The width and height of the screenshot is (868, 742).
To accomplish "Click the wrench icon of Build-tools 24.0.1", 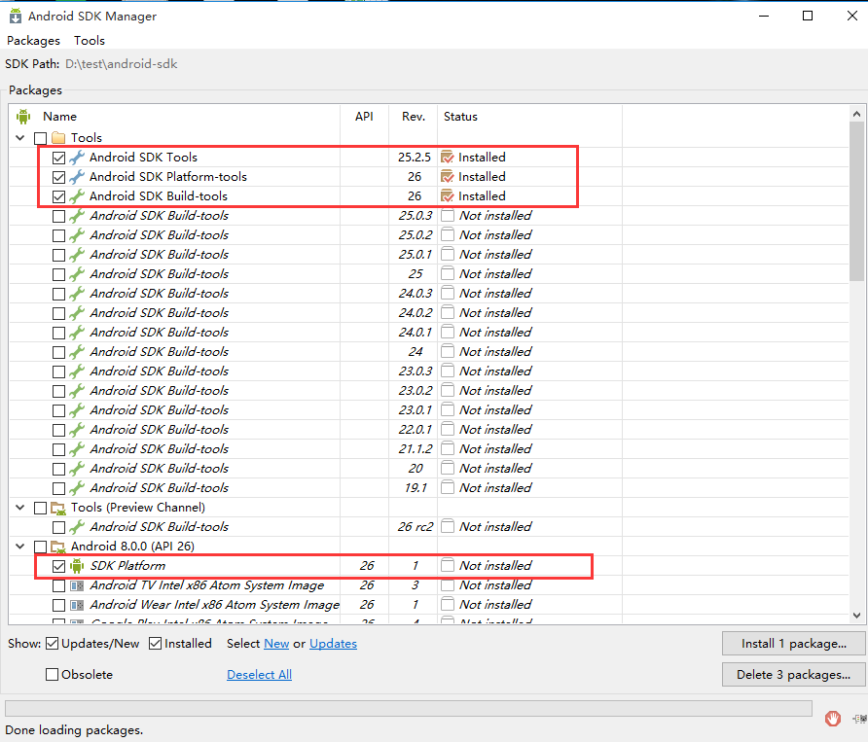I will point(77,333).
